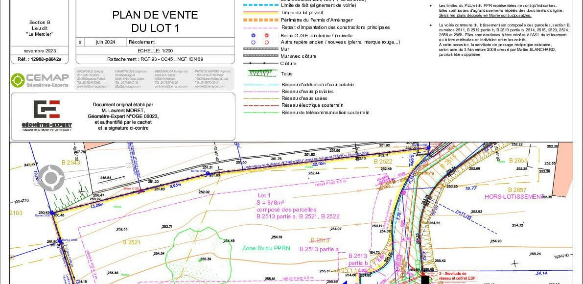The image size is (583, 284).
Task: Click the red and black Géomètre-Expert logo
Action: click(47, 109)
